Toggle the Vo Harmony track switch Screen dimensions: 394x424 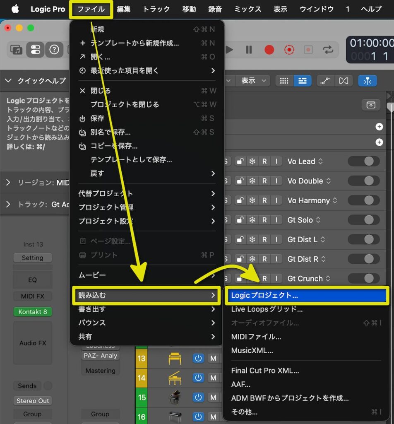(x=364, y=200)
